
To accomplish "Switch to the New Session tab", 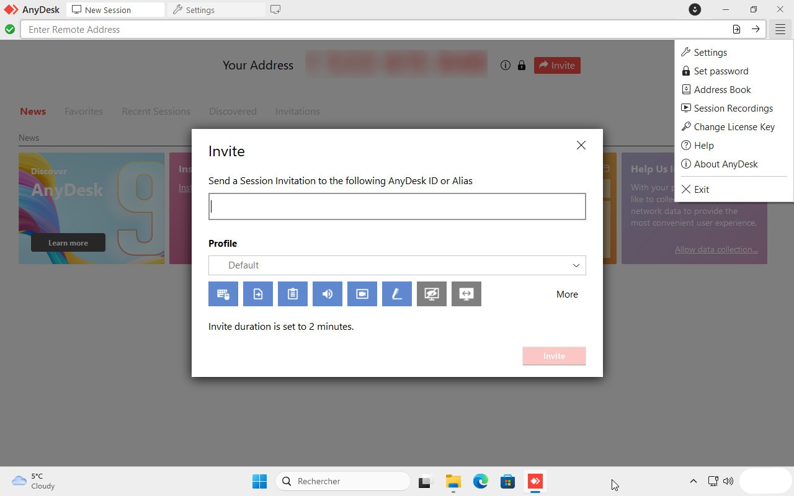I will click(x=115, y=10).
